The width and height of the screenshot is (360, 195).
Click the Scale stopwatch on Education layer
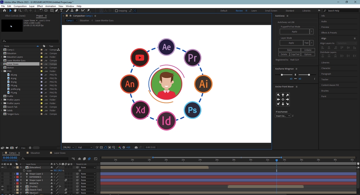tap(24, 171)
